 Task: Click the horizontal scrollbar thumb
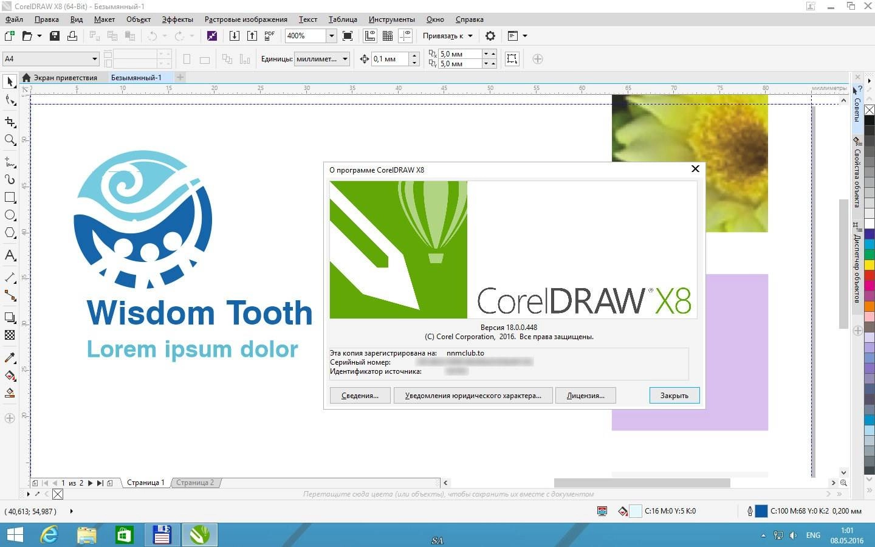pyautogui.click(x=642, y=483)
